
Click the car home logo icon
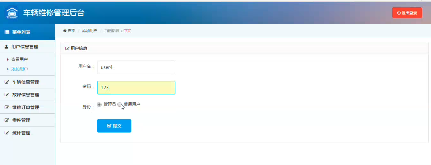12,13
